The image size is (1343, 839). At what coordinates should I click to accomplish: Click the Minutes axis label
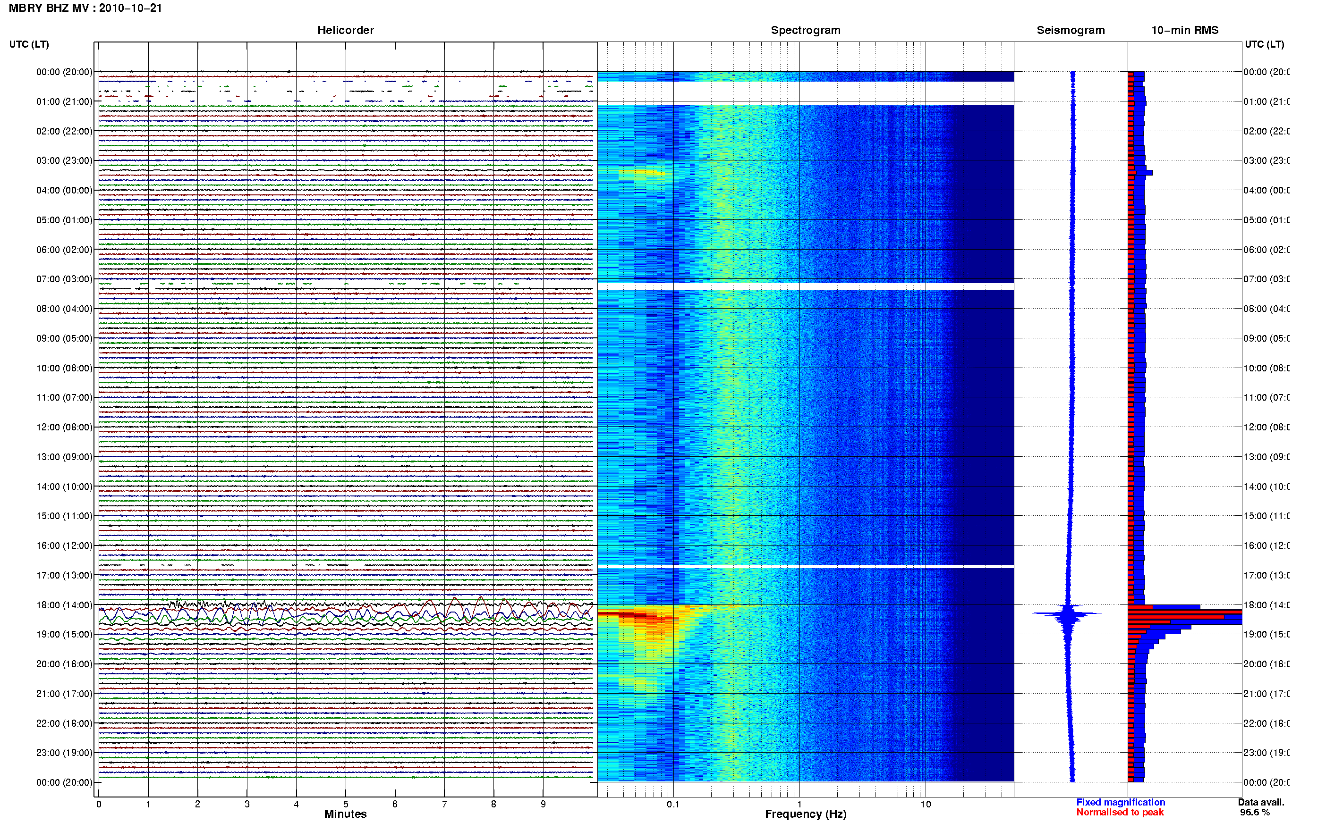tap(345, 814)
